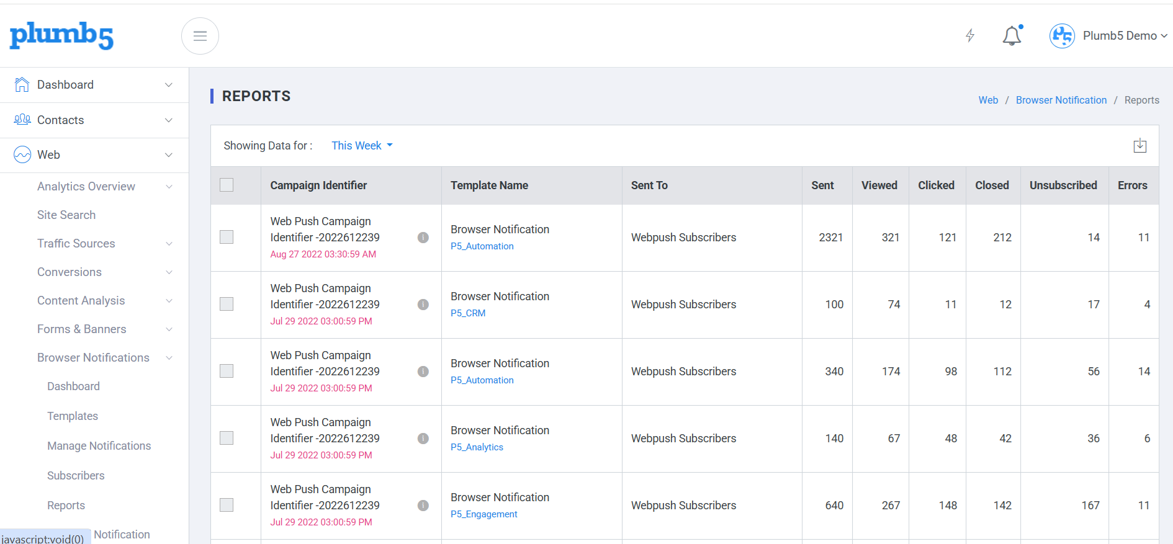Click the Dashboard home icon in sidebar

(x=22, y=84)
